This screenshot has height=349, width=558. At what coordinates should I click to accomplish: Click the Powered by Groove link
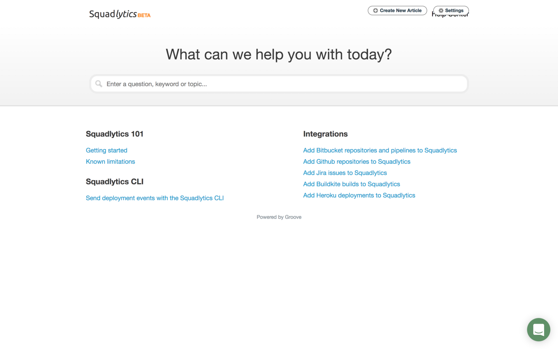coord(279,217)
